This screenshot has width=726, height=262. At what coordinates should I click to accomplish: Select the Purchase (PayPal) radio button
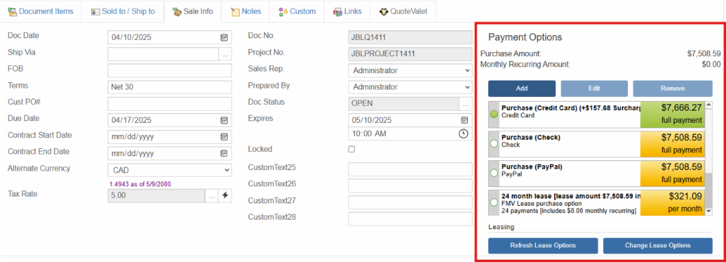tap(494, 173)
